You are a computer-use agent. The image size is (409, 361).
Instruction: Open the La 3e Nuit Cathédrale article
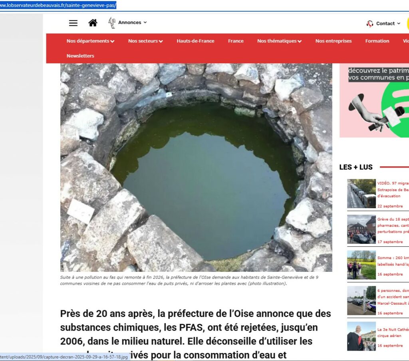pos(393,333)
